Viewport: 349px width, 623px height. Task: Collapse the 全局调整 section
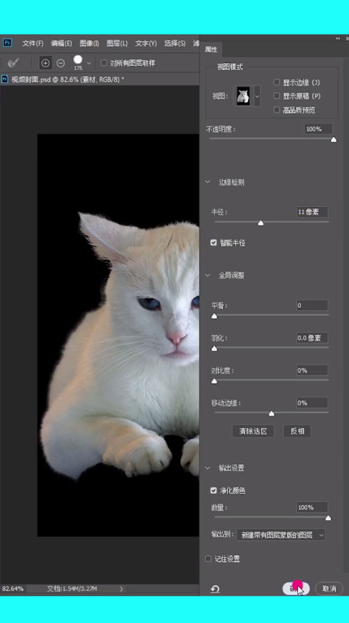207,275
